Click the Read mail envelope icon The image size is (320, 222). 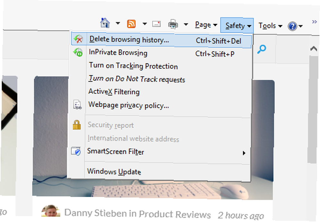pyautogui.click(x=156, y=24)
